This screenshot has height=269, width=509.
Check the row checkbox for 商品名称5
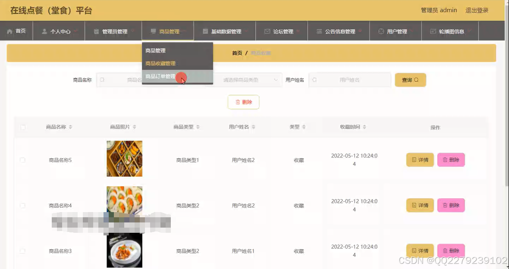(x=22, y=160)
